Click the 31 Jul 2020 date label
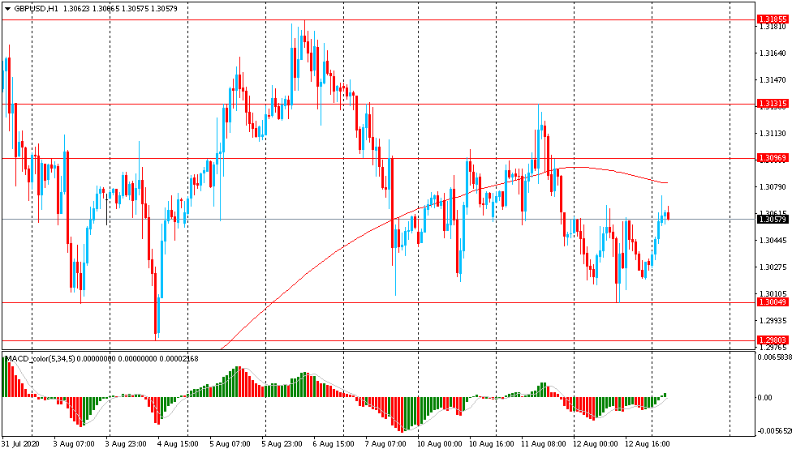The height and width of the screenshot is (453, 792). coord(20,444)
